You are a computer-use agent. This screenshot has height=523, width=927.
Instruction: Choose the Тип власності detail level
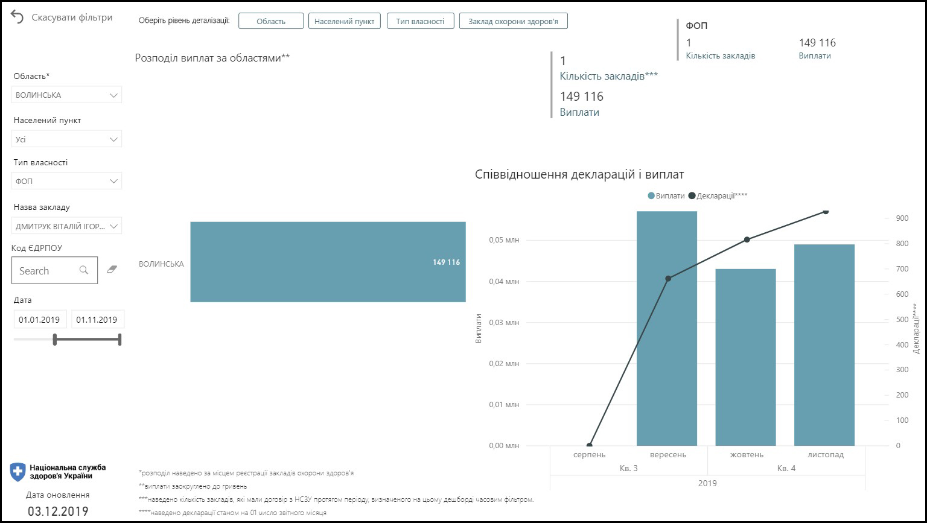click(x=420, y=21)
